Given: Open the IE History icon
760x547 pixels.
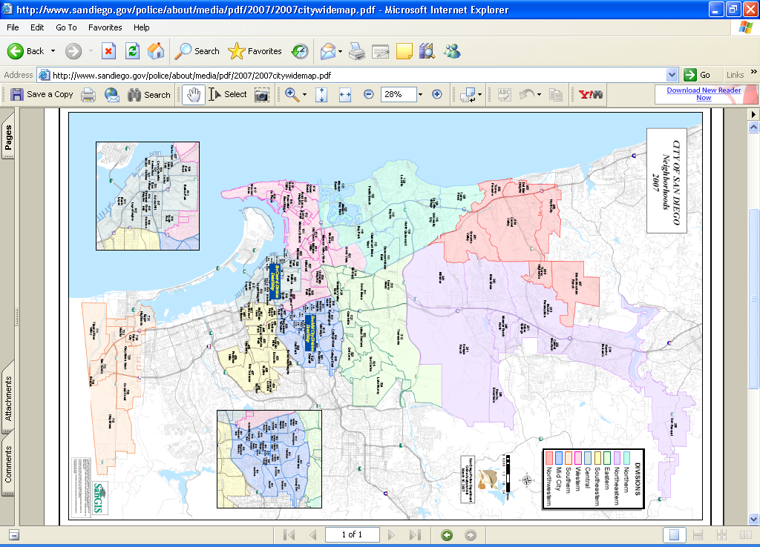Looking at the screenshot, I should point(300,51).
